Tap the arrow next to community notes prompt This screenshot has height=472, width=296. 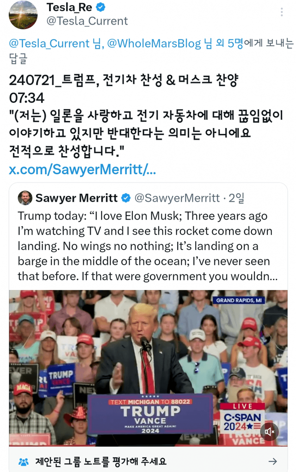(273, 461)
